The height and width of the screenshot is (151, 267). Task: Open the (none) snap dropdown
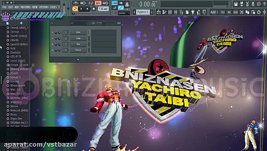124,13
